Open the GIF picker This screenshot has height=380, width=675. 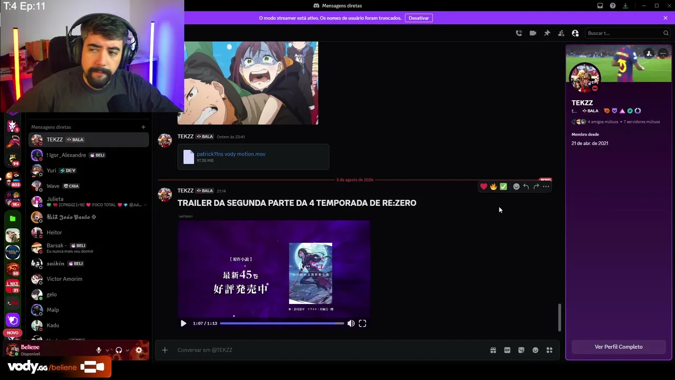507,350
